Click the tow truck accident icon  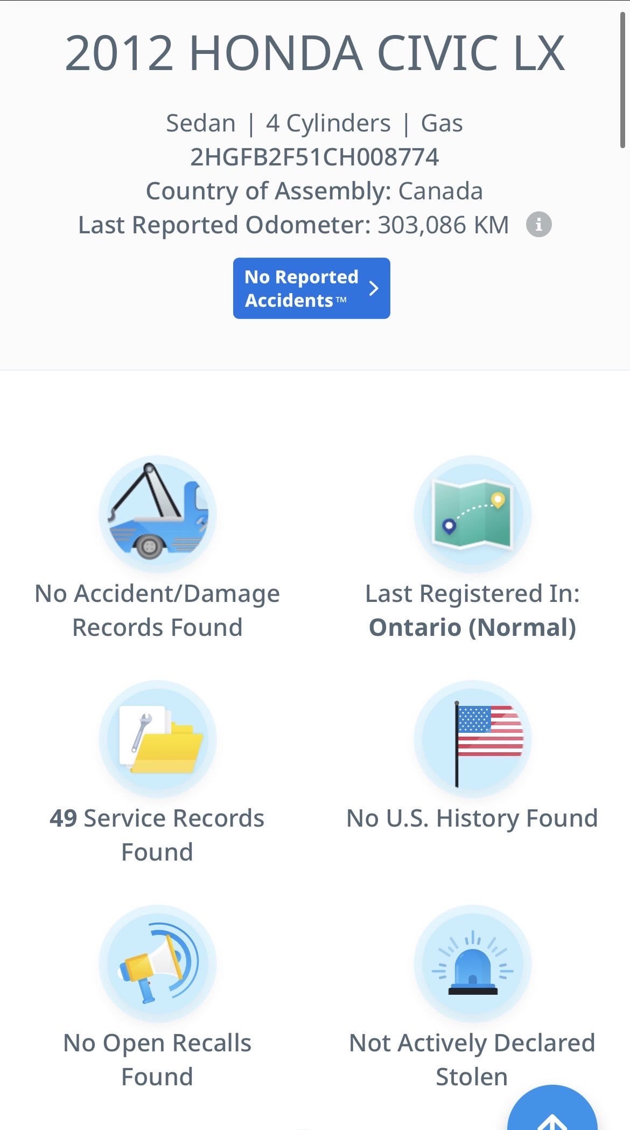[157, 514]
